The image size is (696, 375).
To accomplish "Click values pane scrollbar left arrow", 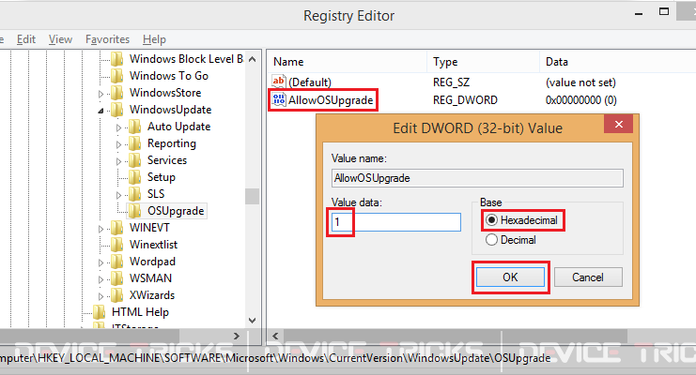I will (x=275, y=336).
